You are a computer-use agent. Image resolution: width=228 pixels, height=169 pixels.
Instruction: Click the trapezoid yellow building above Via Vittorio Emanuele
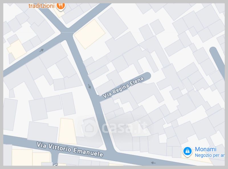(67, 131)
